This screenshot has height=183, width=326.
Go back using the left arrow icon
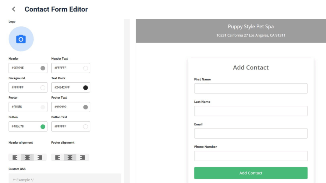[x=13, y=9]
